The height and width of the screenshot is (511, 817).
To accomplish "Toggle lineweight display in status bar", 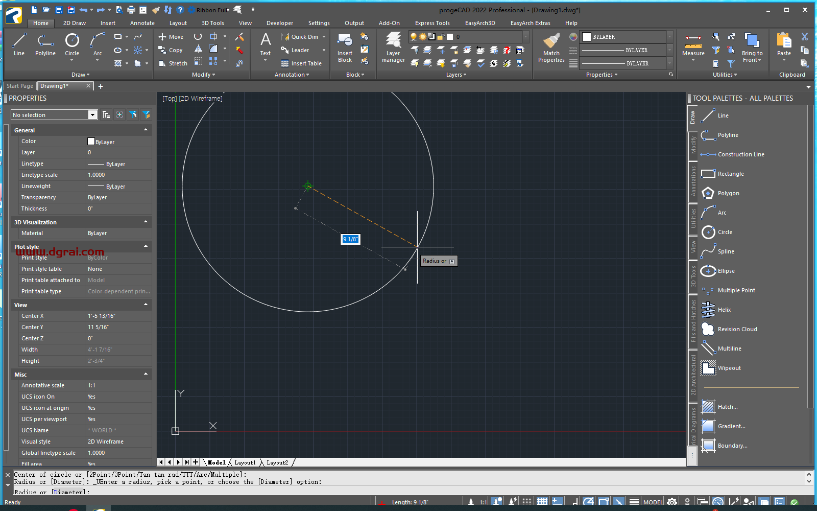I will pos(634,502).
